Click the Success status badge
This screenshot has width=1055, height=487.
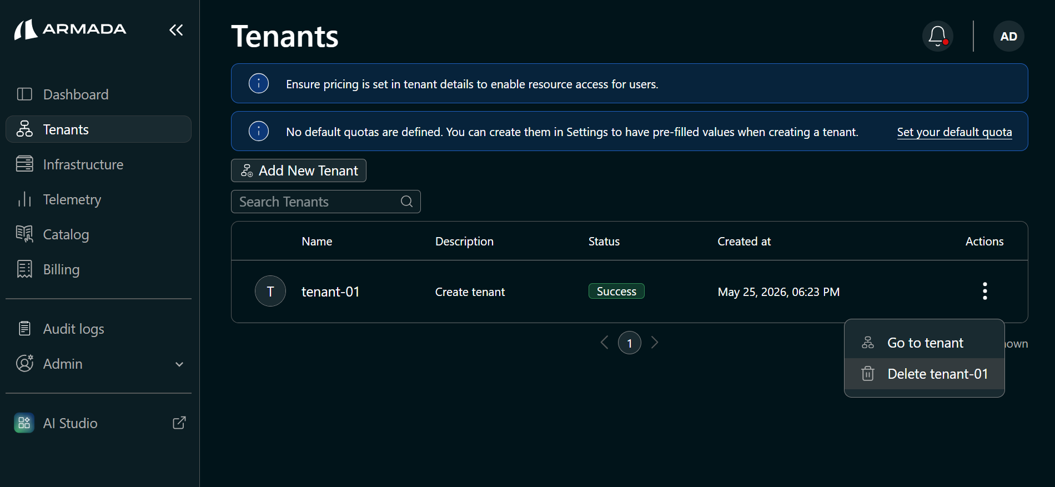[x=616, y=291]
